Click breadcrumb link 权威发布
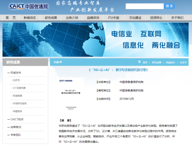 coord(170,62)
